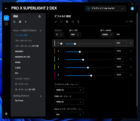This screenshot has height=121, width=140.
Task: Select the MMORPG preset
Action: click(x=19, y=51)
